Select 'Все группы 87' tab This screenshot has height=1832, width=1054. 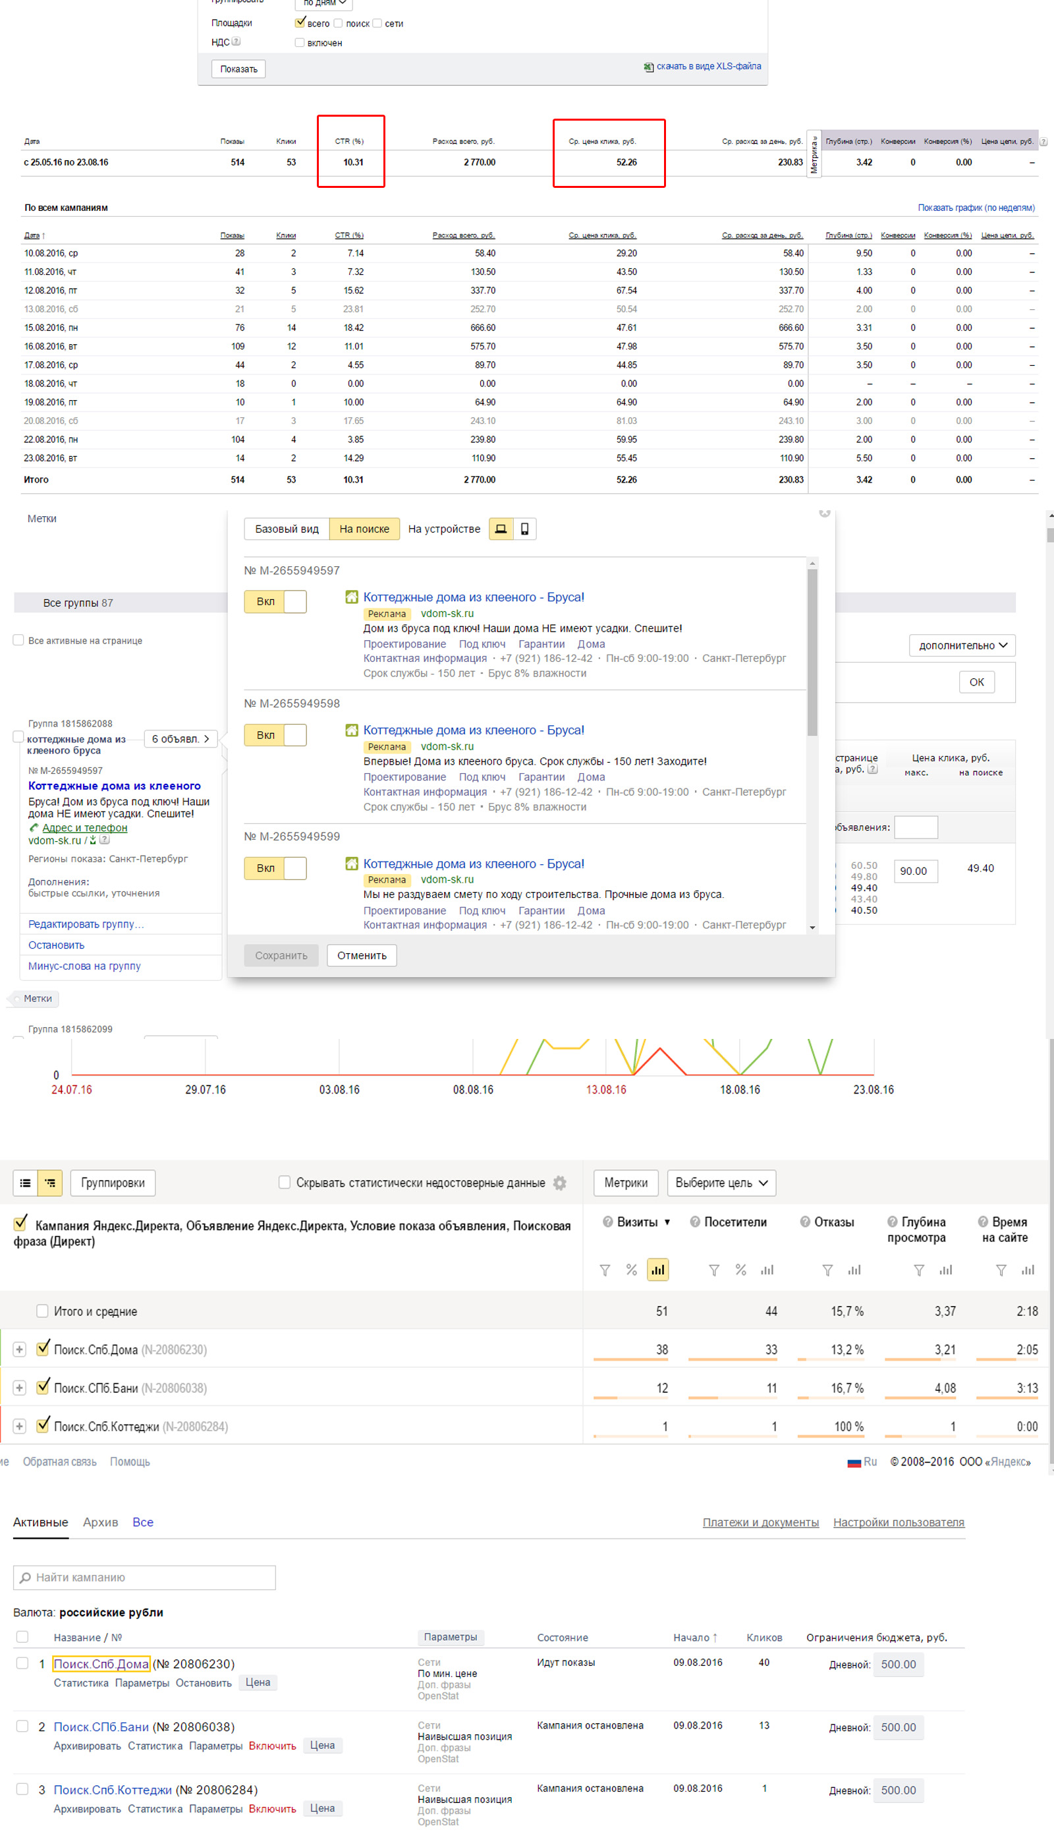pos(78,603)
